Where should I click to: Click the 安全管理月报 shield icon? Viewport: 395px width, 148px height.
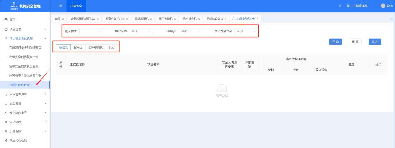tap(6, 94)
